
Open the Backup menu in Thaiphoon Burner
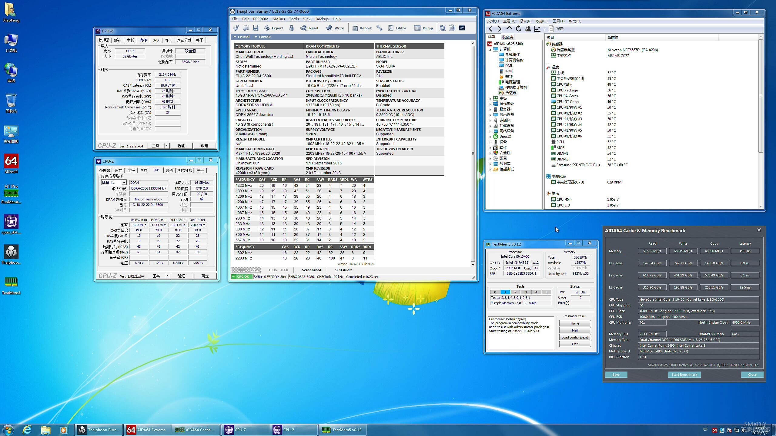[x=322, y=19]
